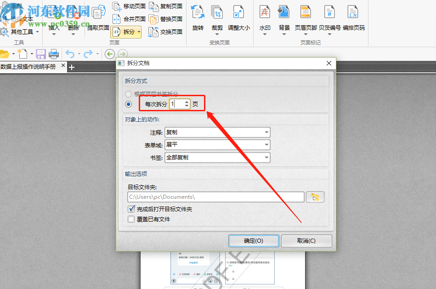Uncheck 完成后打开目标文件夹 option
The width and height of the screenshot is (436, 289).
pos(131,208)
